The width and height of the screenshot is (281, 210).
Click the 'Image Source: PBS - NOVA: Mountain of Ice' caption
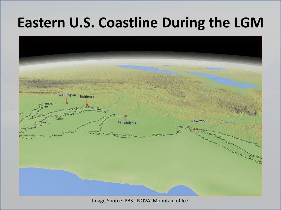[x=140, y=201]
